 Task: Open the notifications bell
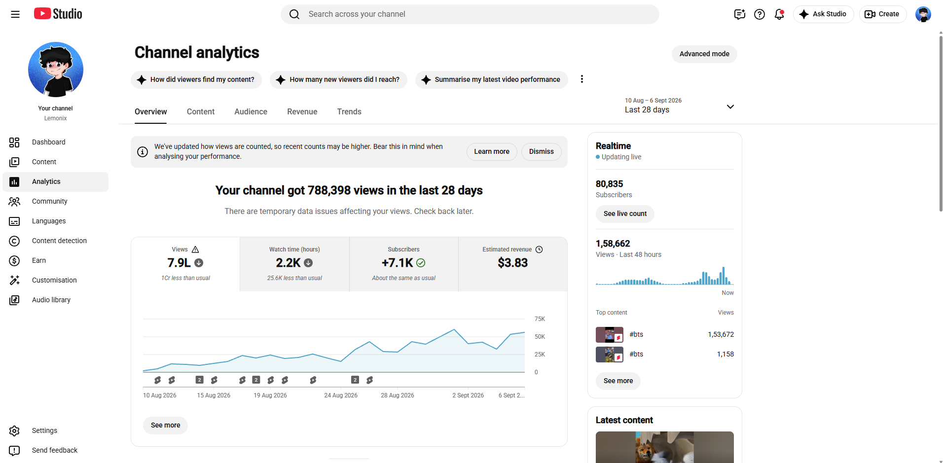point(779,14)
